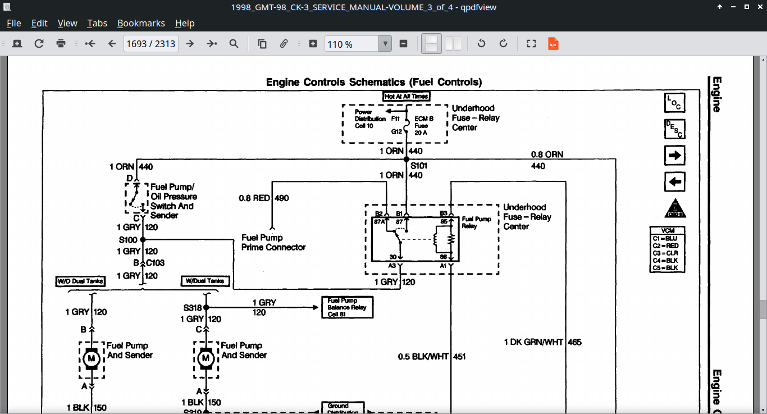Rotate the page left

coord(481,44)
